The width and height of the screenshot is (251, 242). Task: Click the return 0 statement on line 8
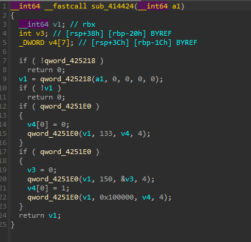click(46, 70)
